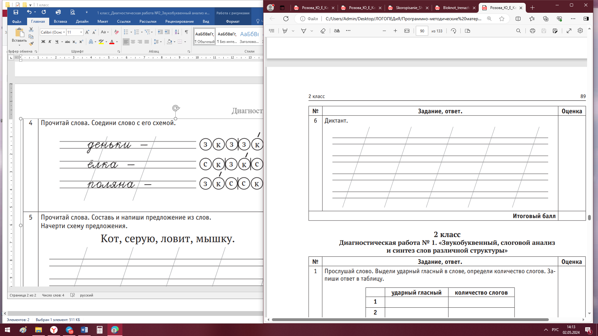
Task: Select the PDF eraser tool
Action: point(323,31)
